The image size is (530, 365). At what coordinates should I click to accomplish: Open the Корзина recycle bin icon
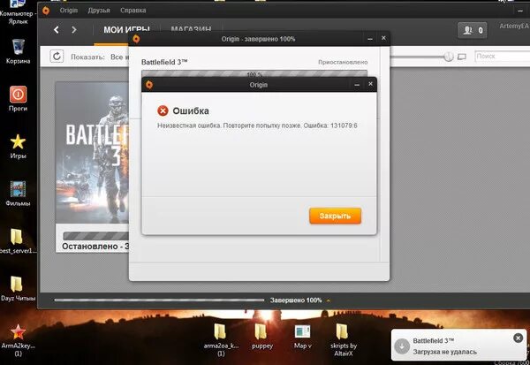[x=18, y=51]
